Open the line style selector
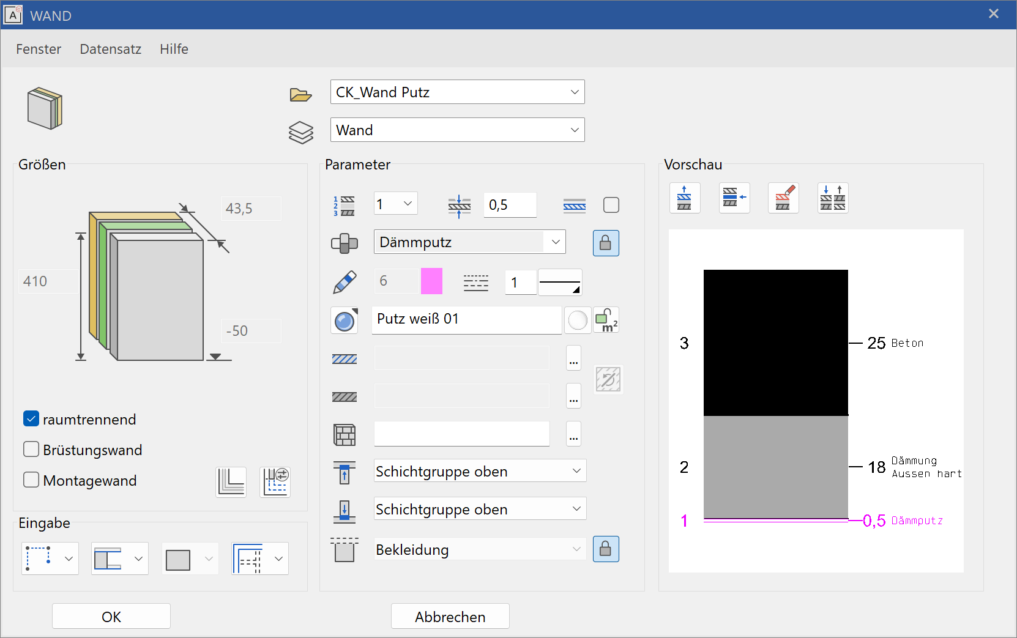 click(560, 282)
